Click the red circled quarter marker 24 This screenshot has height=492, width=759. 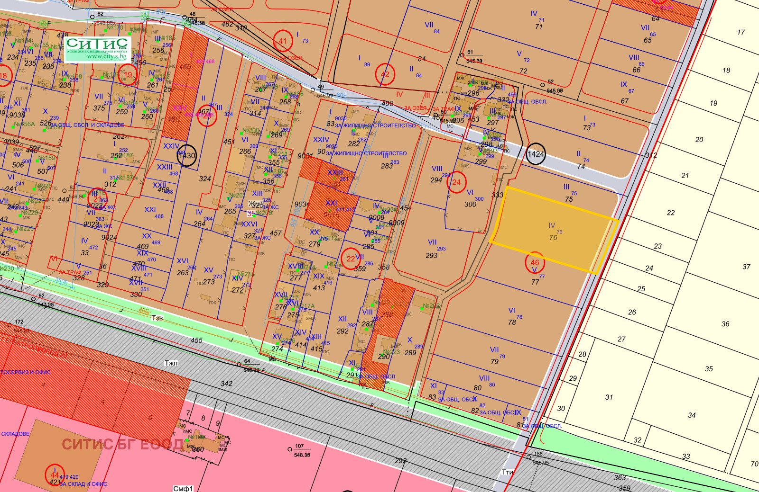(x=457, y=182)
